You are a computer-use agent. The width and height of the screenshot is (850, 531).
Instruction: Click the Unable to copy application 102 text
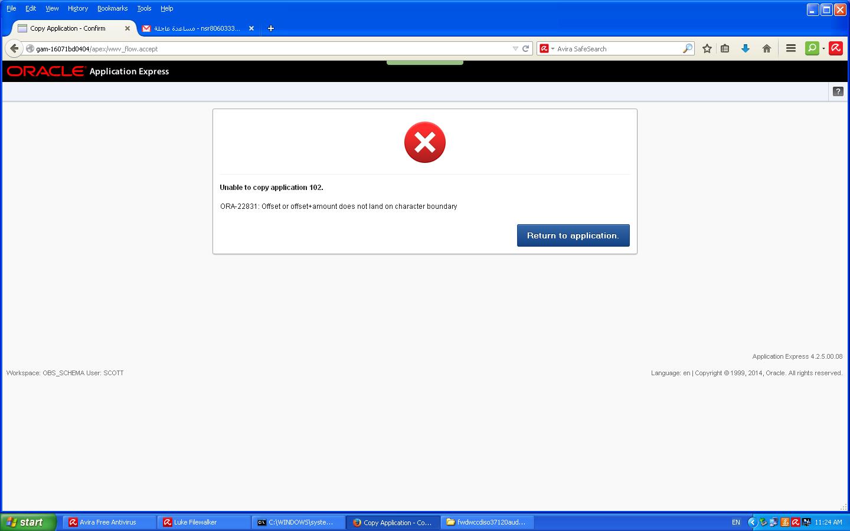tap(272, 188)
